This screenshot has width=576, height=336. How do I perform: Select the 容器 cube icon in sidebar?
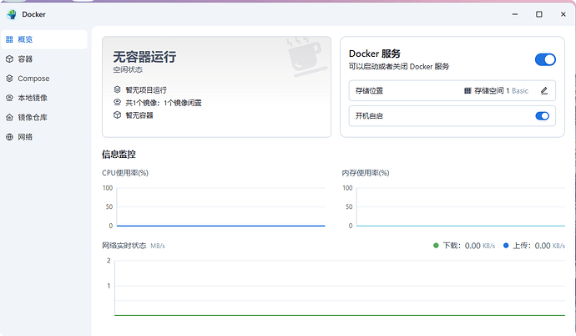9,59
